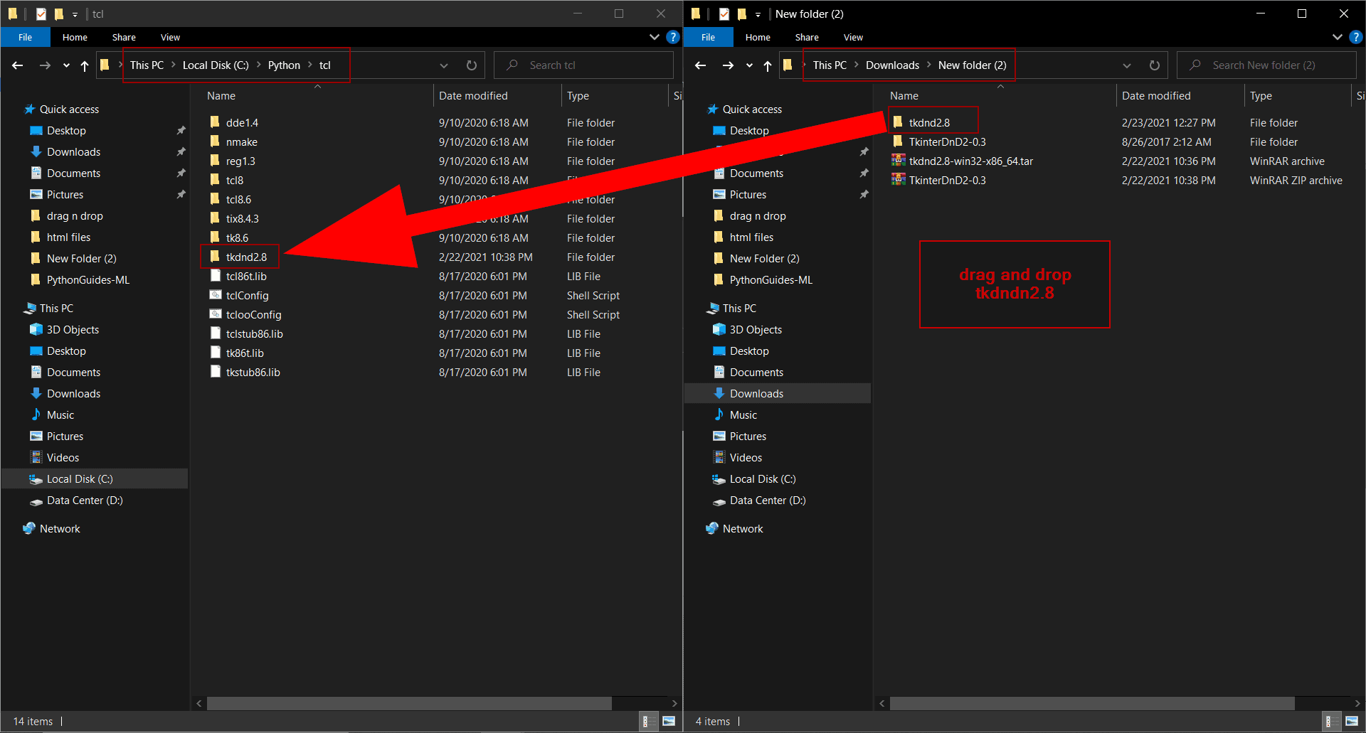This screenshot has height=733, width=1366.
Task: Open File menu in tcl window
Action: [26, 37]
